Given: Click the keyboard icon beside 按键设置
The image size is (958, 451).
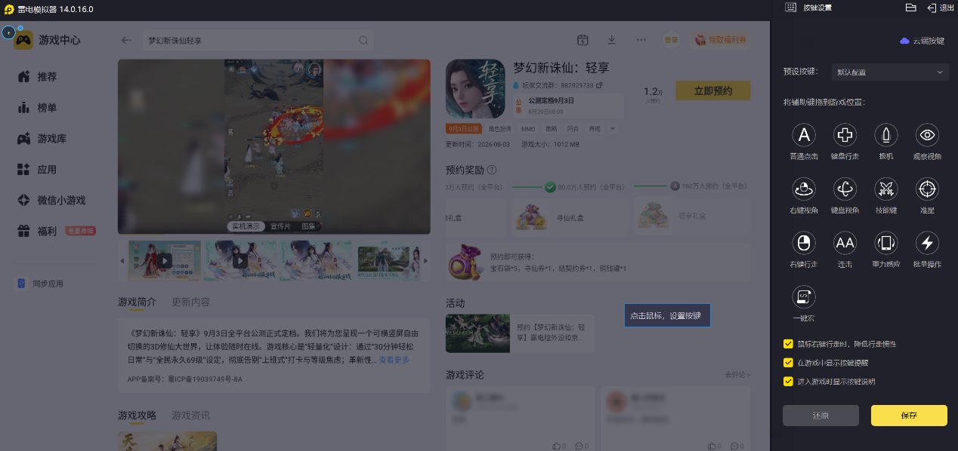Looking at the screenshot, I should point(790,8).
